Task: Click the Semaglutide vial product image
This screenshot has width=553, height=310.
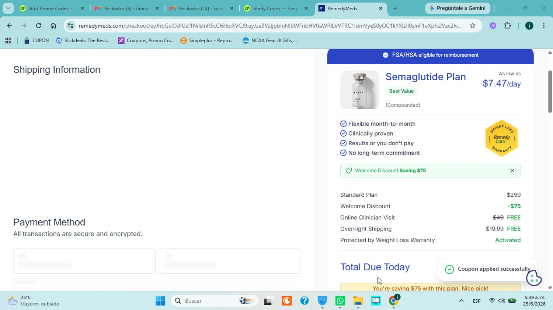Action: click(359, 90)
